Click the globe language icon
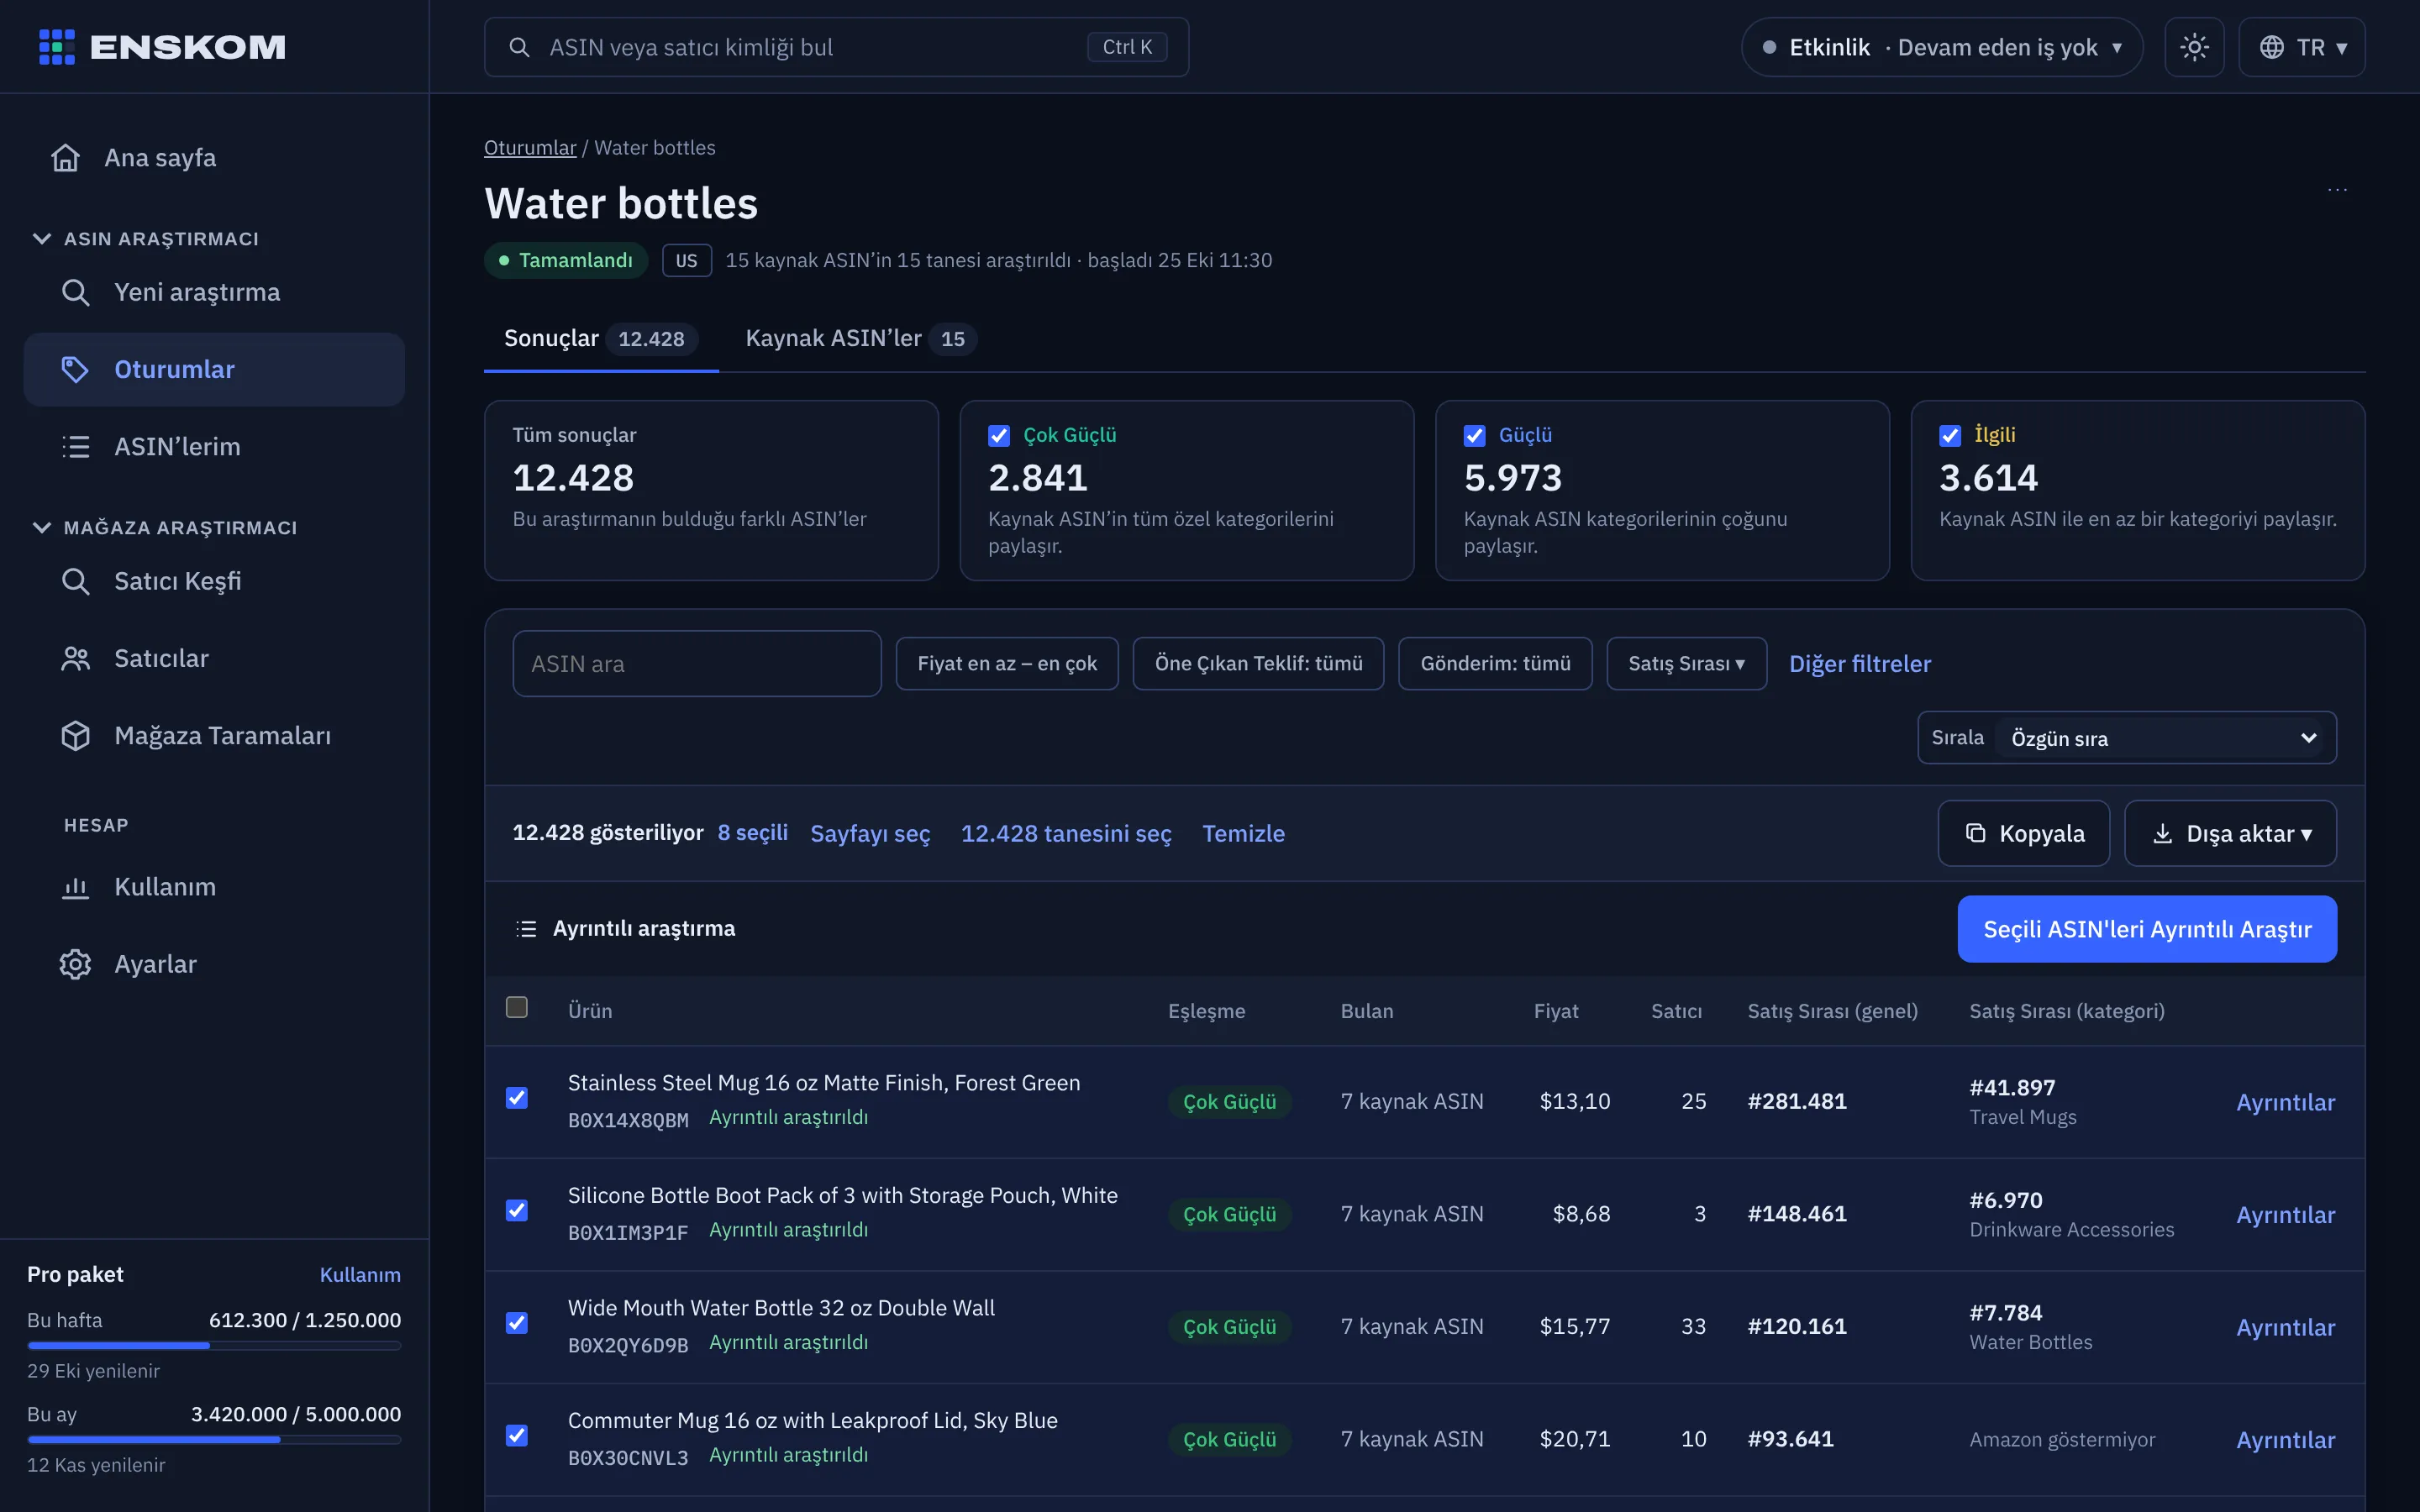The image size is (2420, 1512). coord(2272,47)
